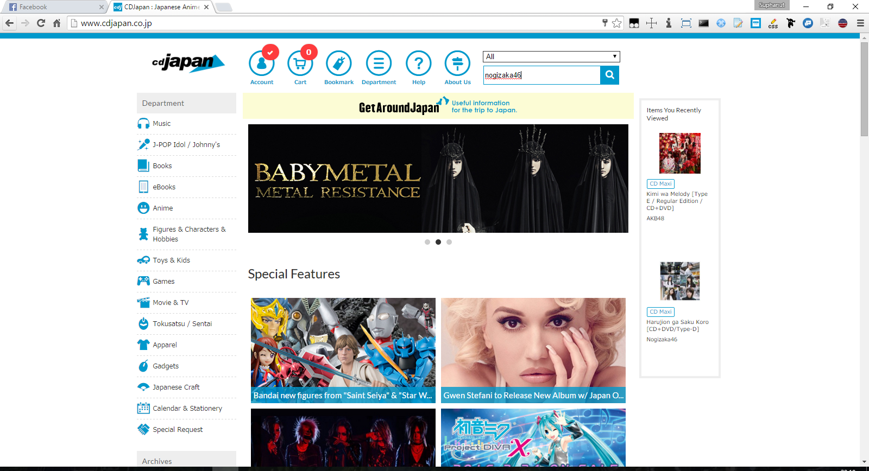The height and width of the screenshot is (471, 869).
Task: Open the Apparel department link
Action: pos(165,345)
